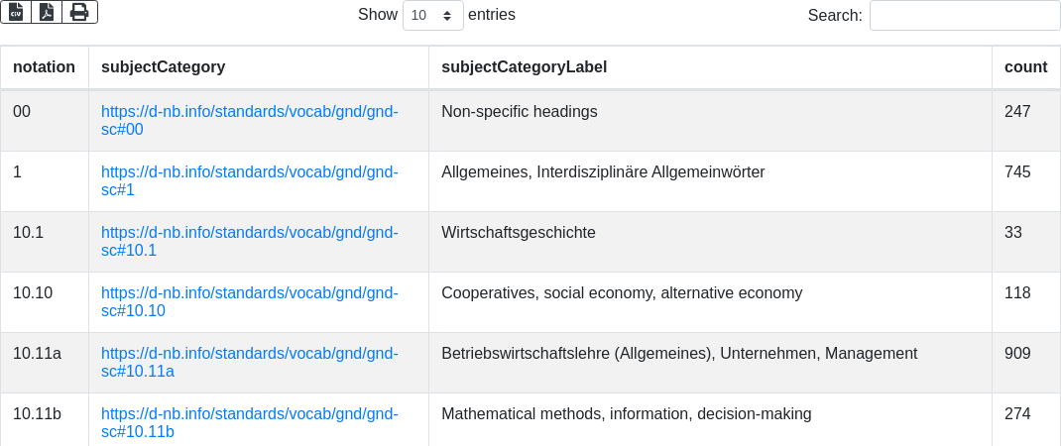Follow the gnd-sc#10.11b link
Screen dimensions: 1061x446
(x=249, y=423)
